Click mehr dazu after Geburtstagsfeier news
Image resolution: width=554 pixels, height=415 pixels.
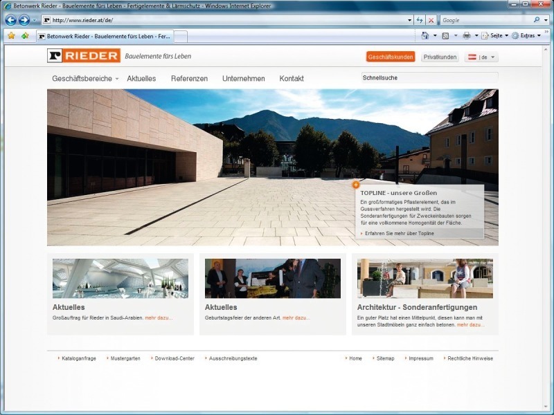point(296,317)
